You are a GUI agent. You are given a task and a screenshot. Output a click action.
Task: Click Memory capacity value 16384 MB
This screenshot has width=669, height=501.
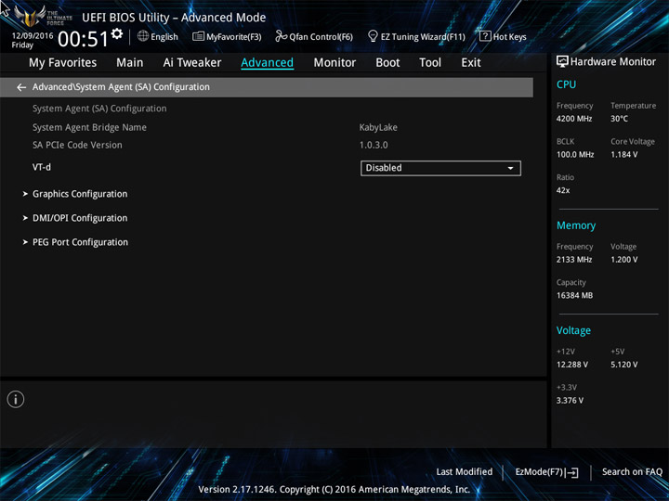point(574,295)
